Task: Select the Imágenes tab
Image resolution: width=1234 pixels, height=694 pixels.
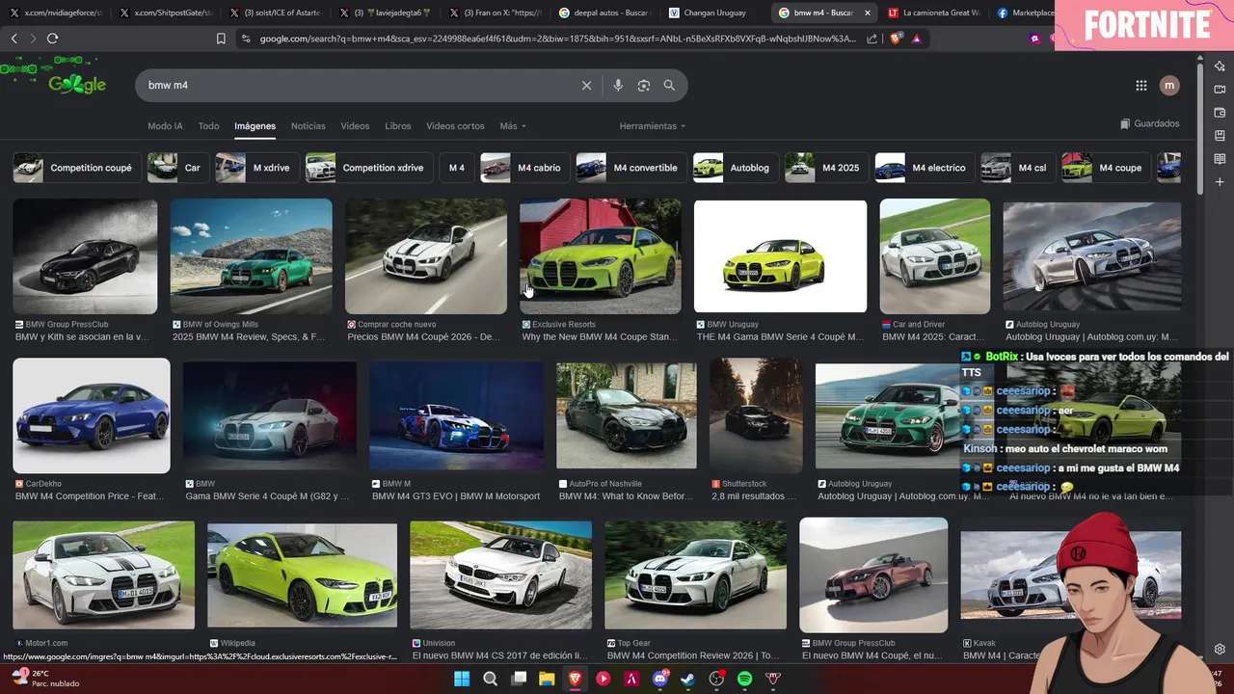Action: click(x=255, y=126)
